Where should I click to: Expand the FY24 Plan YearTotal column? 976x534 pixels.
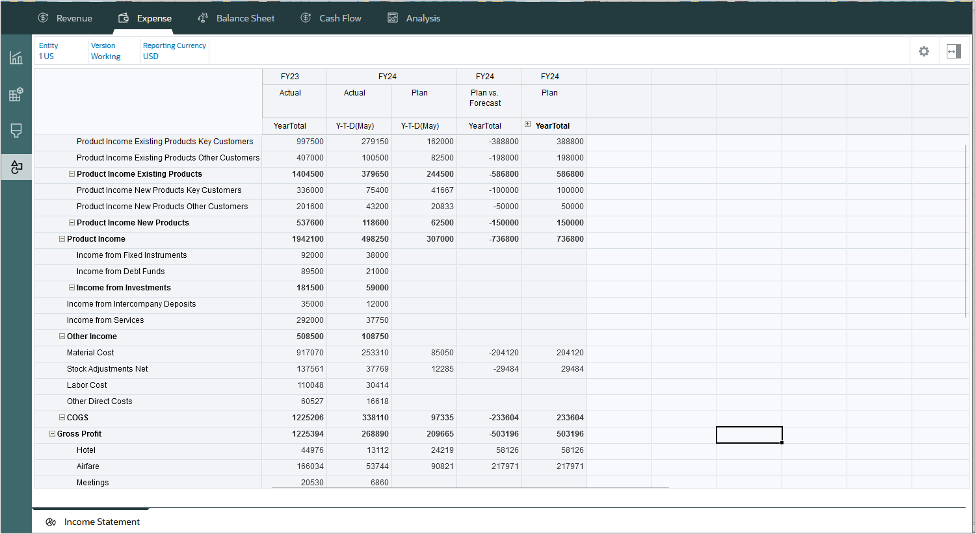point(527,124)
